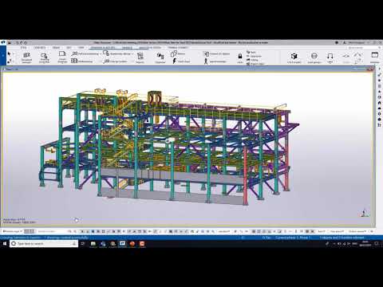Click the Tasks ribbon entry
The width and height of the screenshot is (383, 287).
pyautogui.click(x=251, y=53)
